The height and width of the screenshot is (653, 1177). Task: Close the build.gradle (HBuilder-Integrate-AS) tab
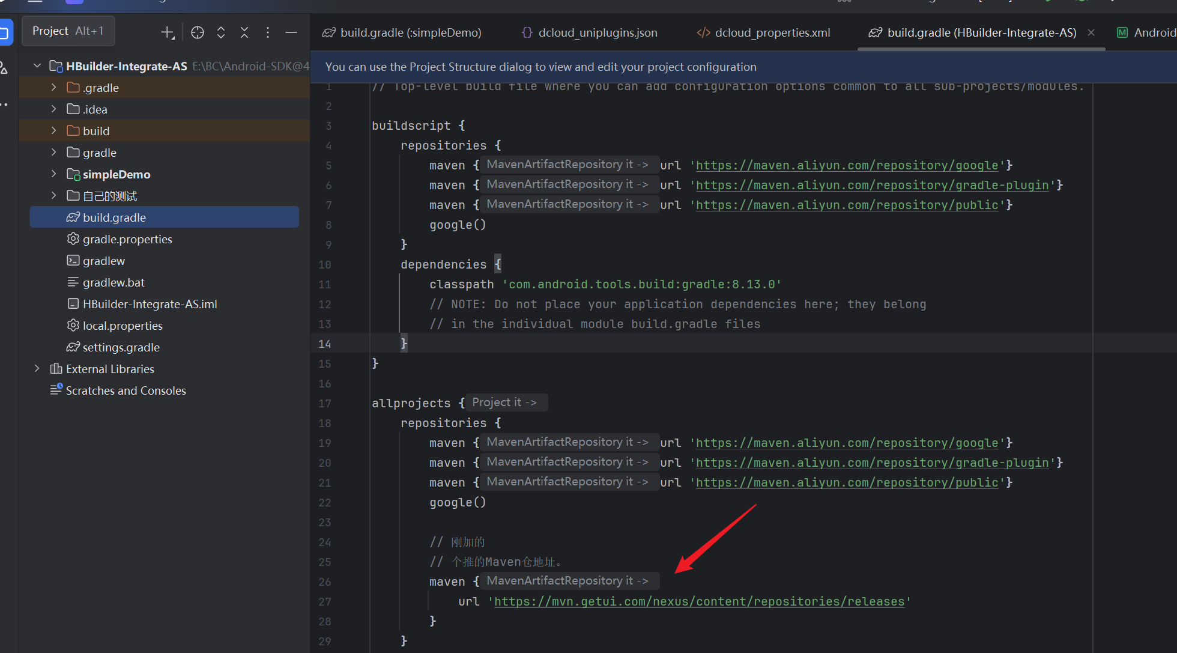[1091, 32]
